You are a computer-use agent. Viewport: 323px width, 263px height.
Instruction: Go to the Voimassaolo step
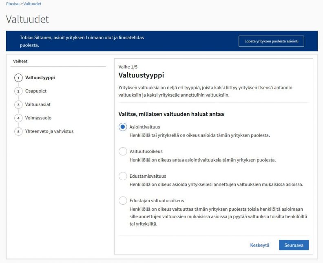click(38, 118)
